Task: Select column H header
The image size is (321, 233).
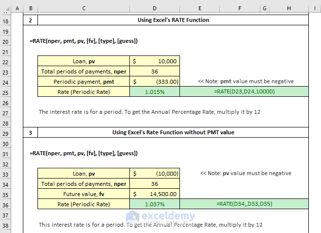Action: [x=289, y=8]
